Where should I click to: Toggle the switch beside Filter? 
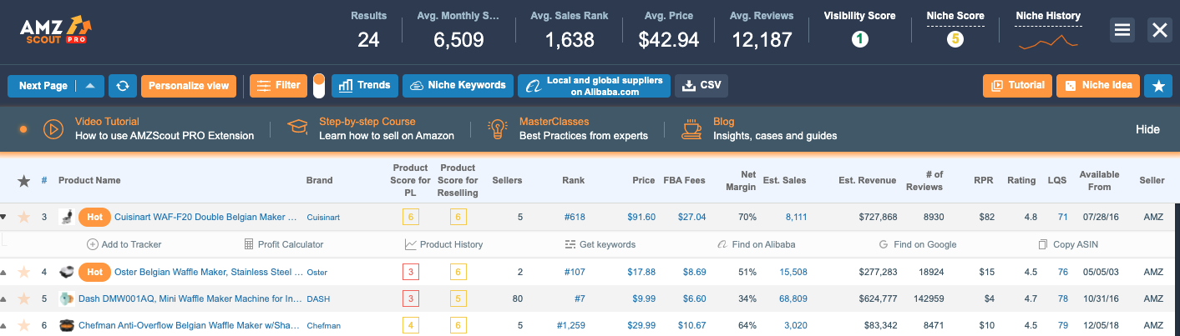coord(319,86)
